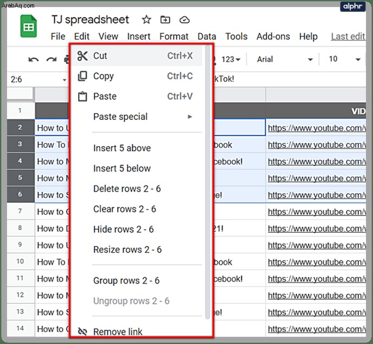Select row header 5
This screenshot has height=344, width=373.
pyautogui.click(x=21, y=177)
